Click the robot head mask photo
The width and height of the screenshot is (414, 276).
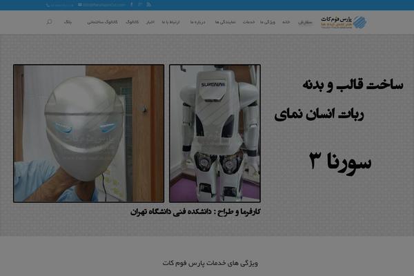(89, 133)
